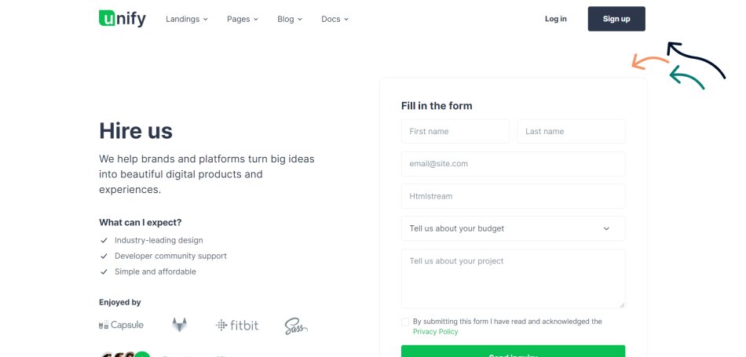Click the Sign up button
Image resolution: width=746 pixels, height=357 pixels.
pyautogui.click(x=616, y=19)
